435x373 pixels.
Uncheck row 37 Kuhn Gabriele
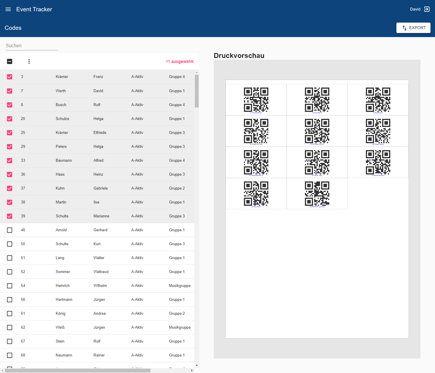[10, 188]
